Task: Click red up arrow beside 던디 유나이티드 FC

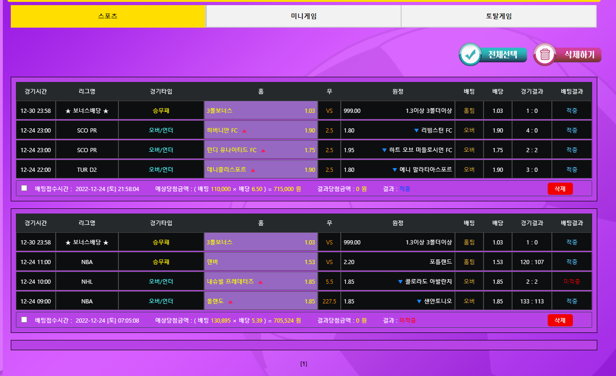Action: click(x=263, y=150)
